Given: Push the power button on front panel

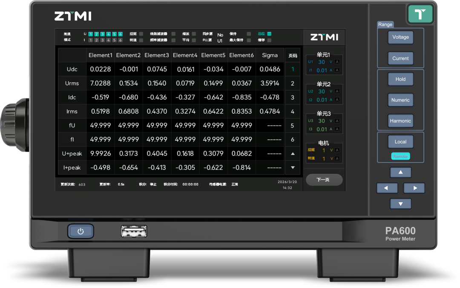Looking at the screenshot, I should [80, 231].
